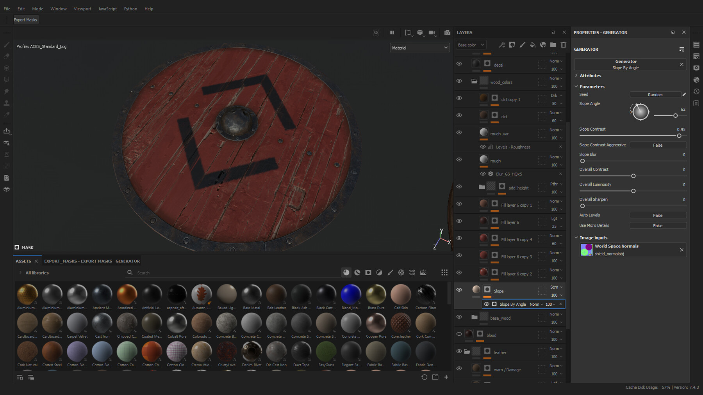Select the Eraser tool

point(7,56)
